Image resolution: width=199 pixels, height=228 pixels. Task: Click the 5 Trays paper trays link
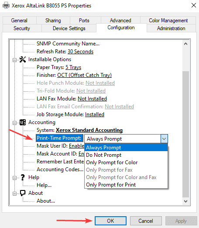73,67
